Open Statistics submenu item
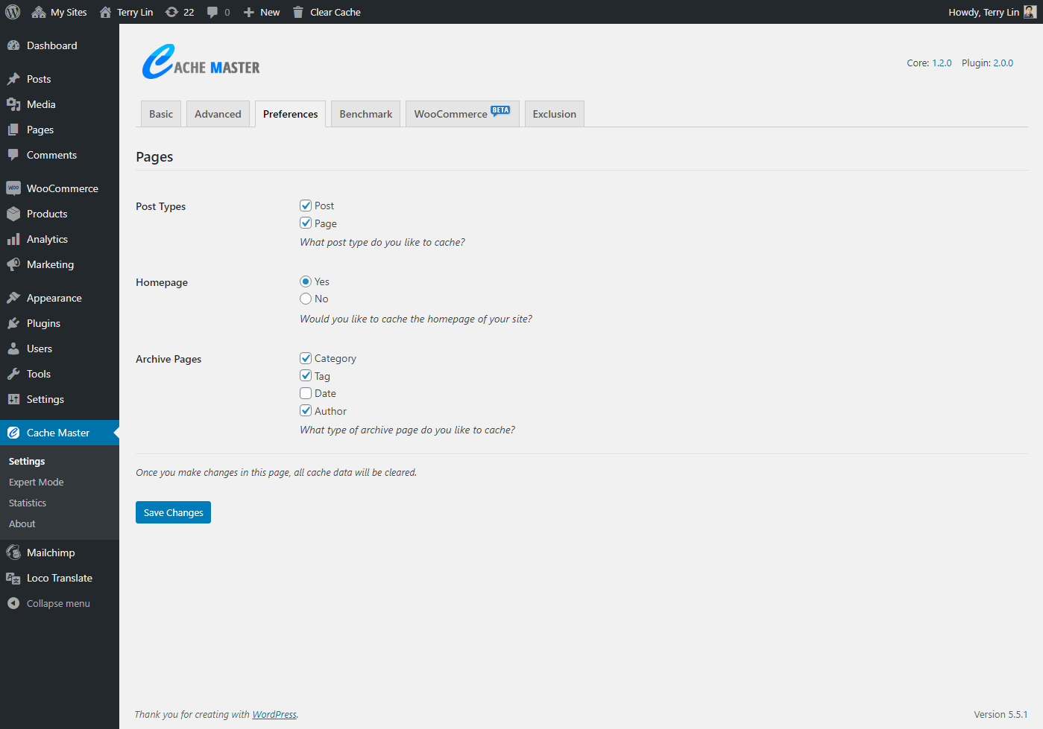Screen dimensions: 1043x729 click(28, 503)
